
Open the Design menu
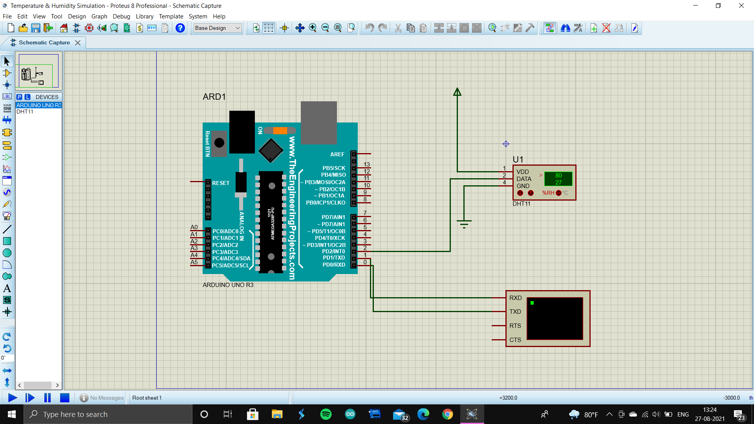tap(77, 16)
